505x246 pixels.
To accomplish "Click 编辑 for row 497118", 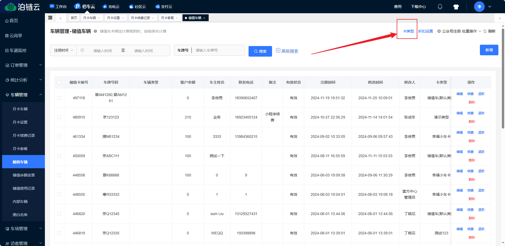I will pos(460,94).
